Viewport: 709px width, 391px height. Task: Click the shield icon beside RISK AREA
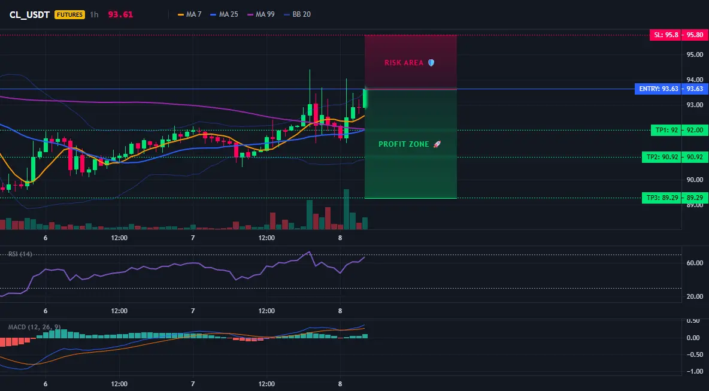[x=431, y=63]
